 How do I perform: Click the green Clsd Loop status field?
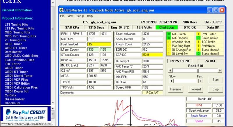[167, 27]
